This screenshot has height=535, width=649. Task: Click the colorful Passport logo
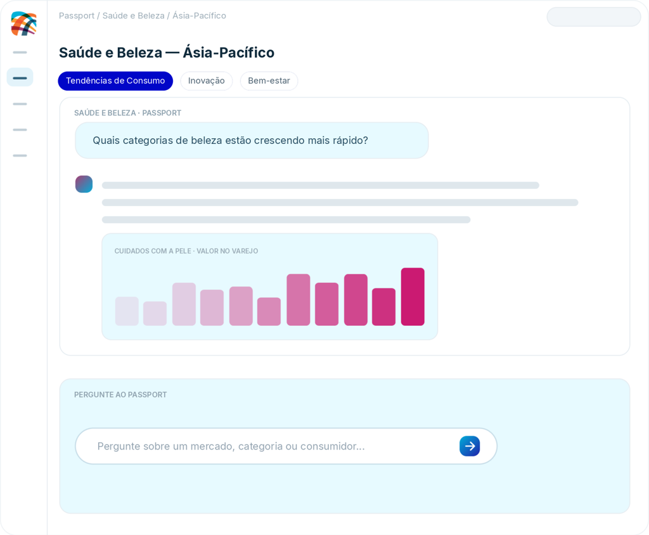[23, 23]
